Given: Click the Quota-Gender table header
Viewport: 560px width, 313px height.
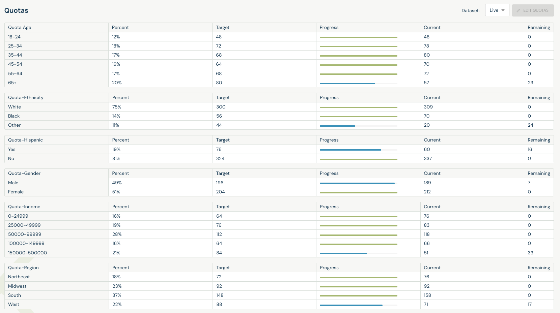Looking at the screenshot, I should (x=24, y=174).
